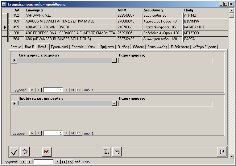The image size is (236, 166).
Task: Click scroll down arrow on vertical scrollbar
Action: click(x=232, y=157)
